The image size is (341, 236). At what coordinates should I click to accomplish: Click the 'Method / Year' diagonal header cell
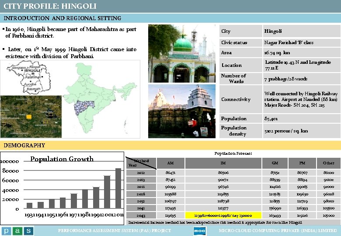[141, 163]
